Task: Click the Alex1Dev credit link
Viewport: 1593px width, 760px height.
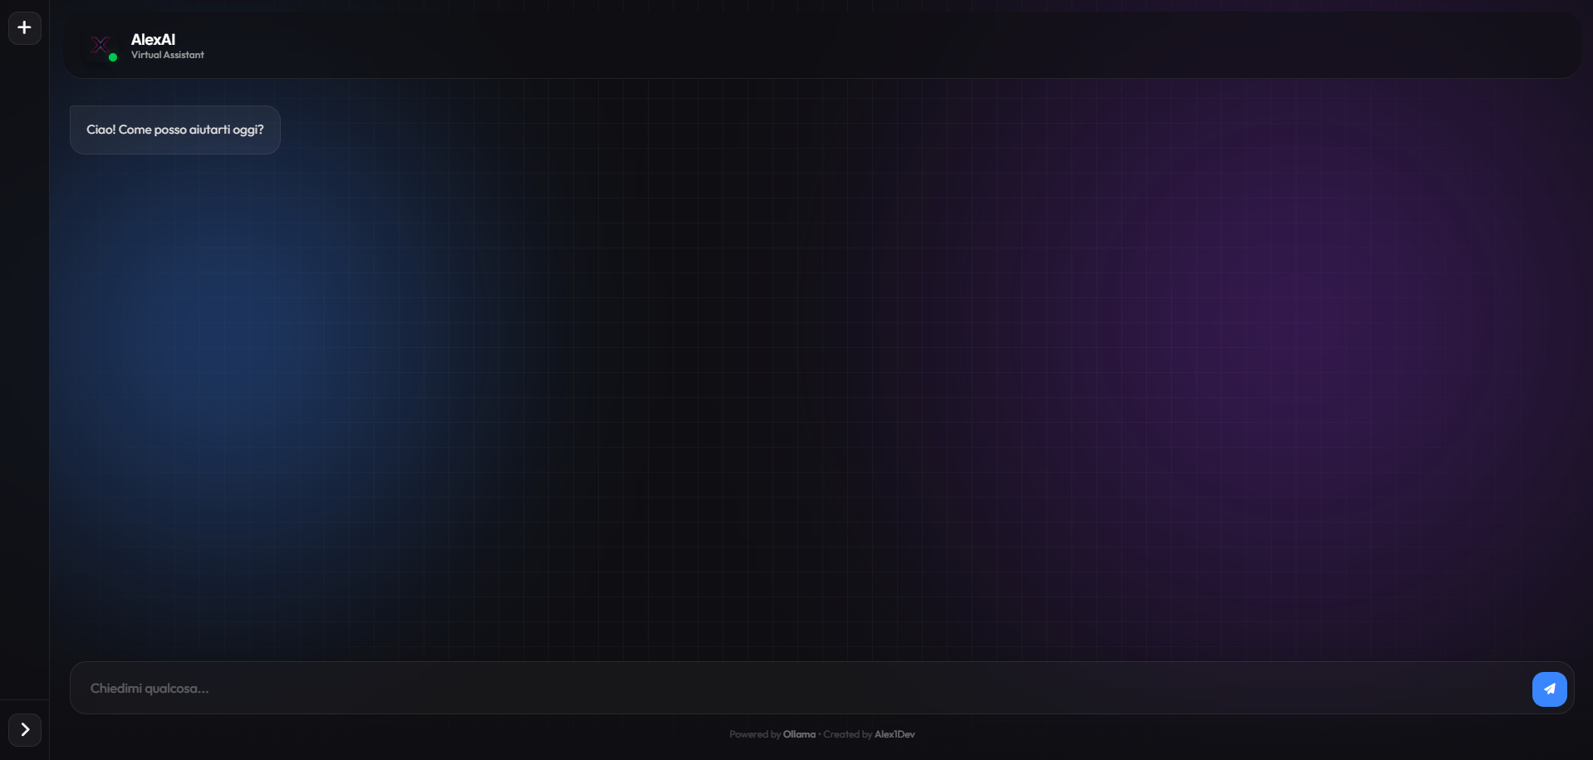Action: [x=895, y=734]
